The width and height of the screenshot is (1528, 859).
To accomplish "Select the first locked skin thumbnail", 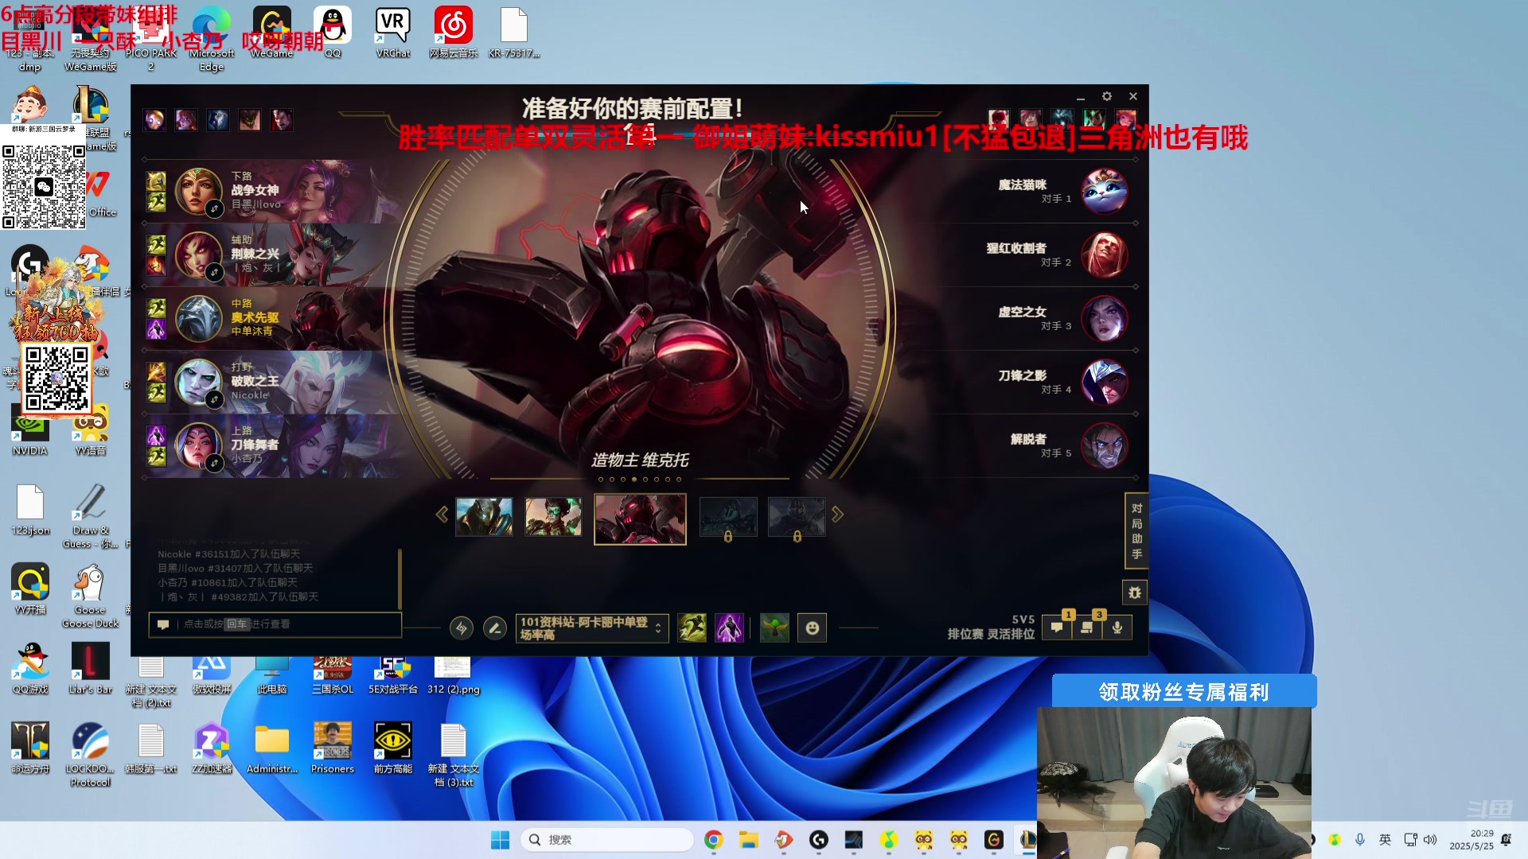I will click(728, 517).
